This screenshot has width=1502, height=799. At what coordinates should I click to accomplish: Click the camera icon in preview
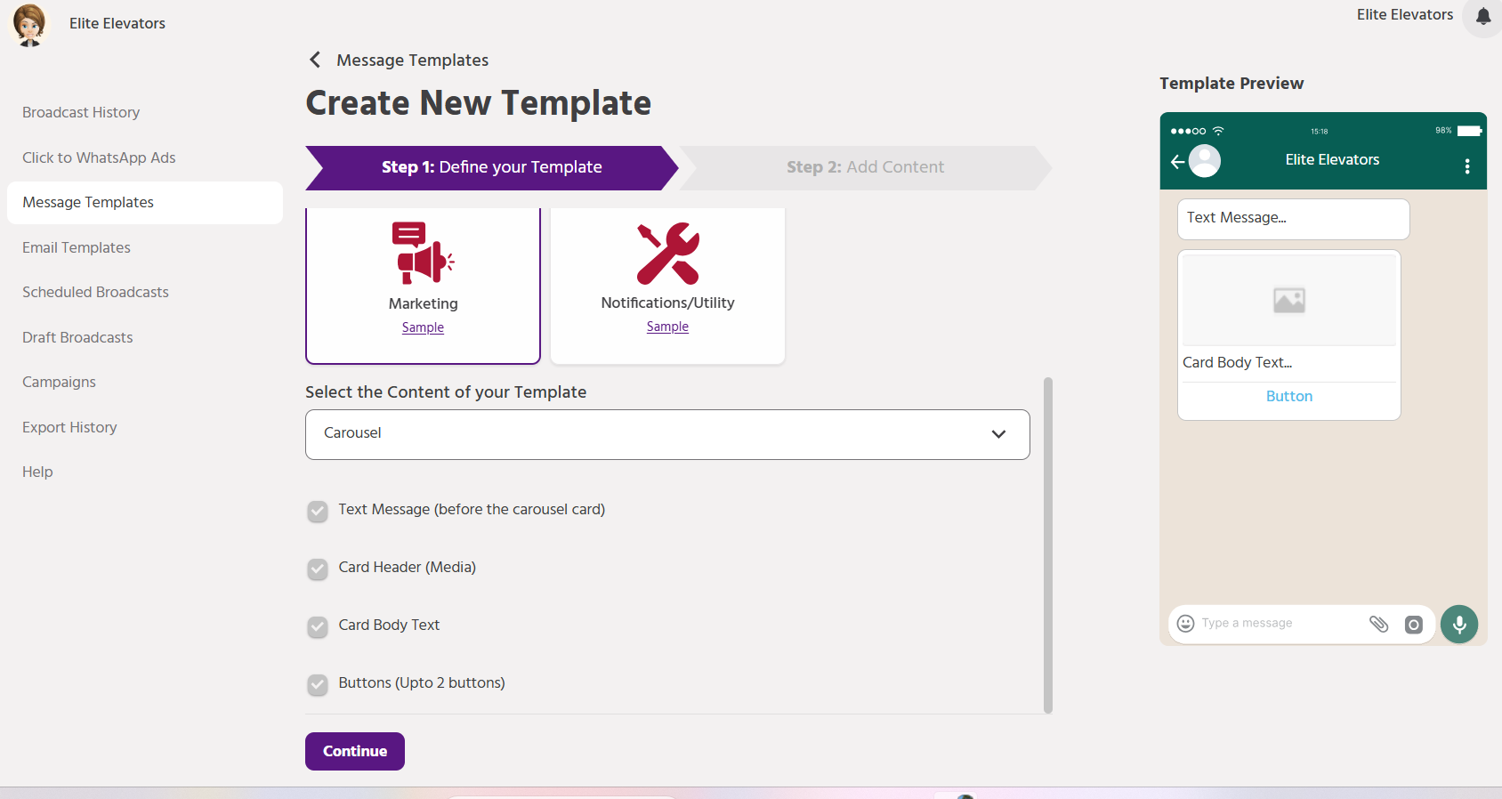point(1413,625)
